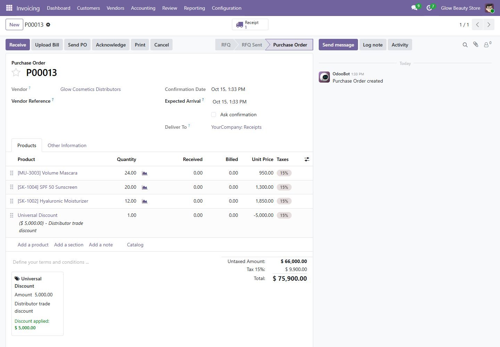
Task: Open the Receipt truck smart button
Action: pos(250,25)
